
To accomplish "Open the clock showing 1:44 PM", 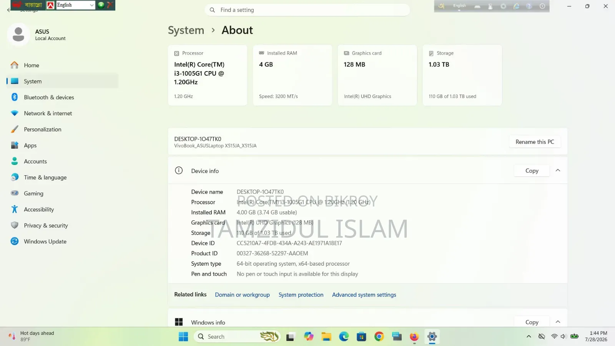I will pos(596,336).
